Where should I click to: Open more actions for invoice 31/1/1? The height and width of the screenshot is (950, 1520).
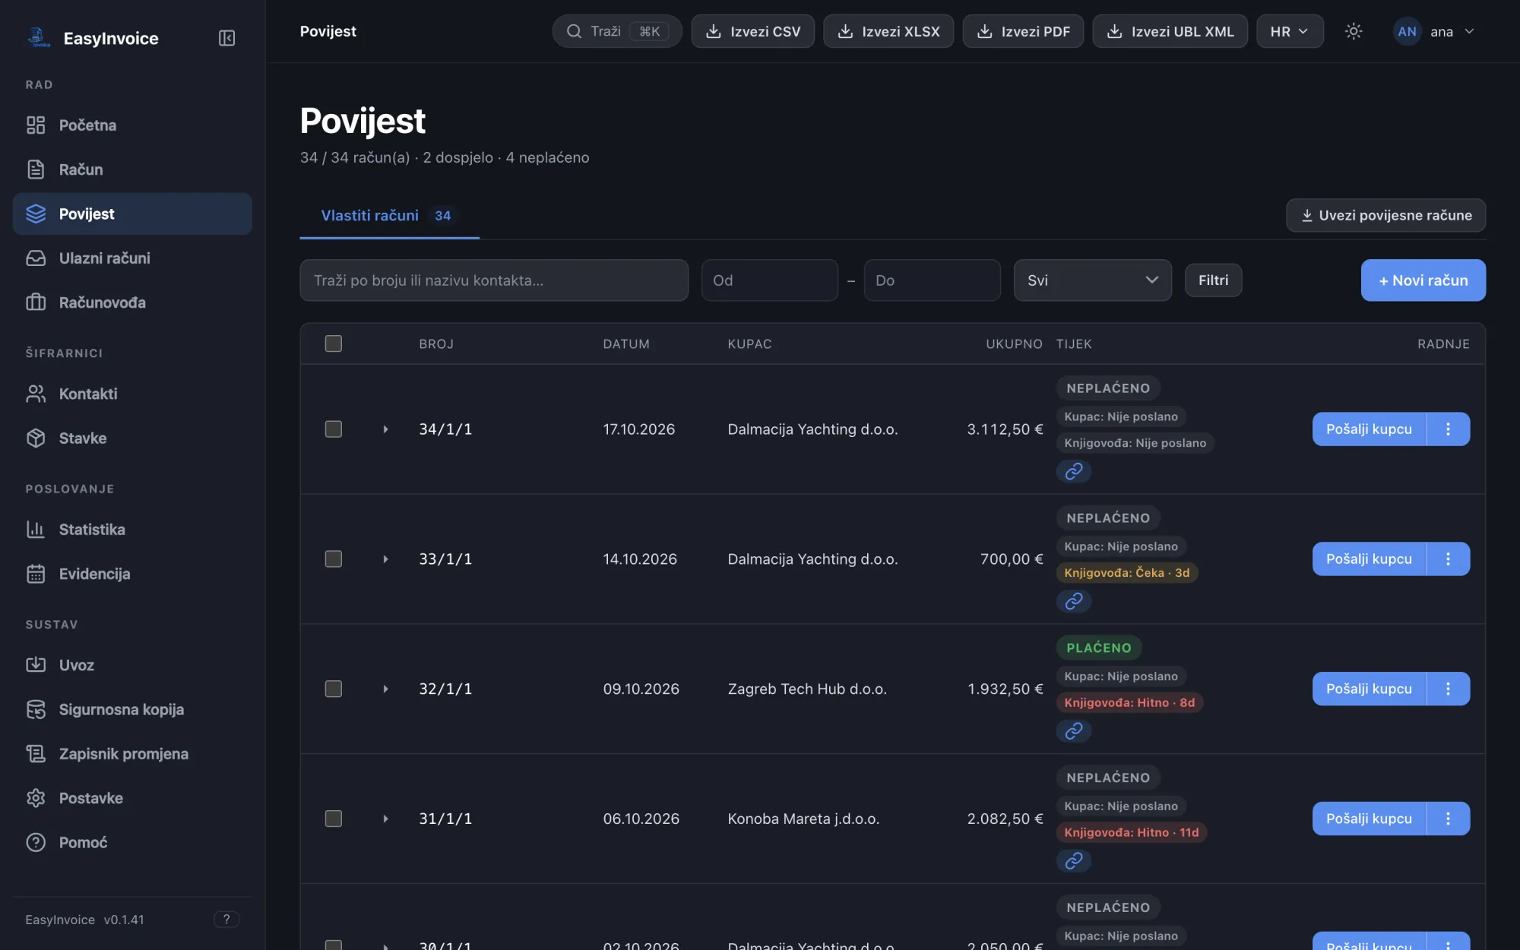click(x=1449, y=819)
